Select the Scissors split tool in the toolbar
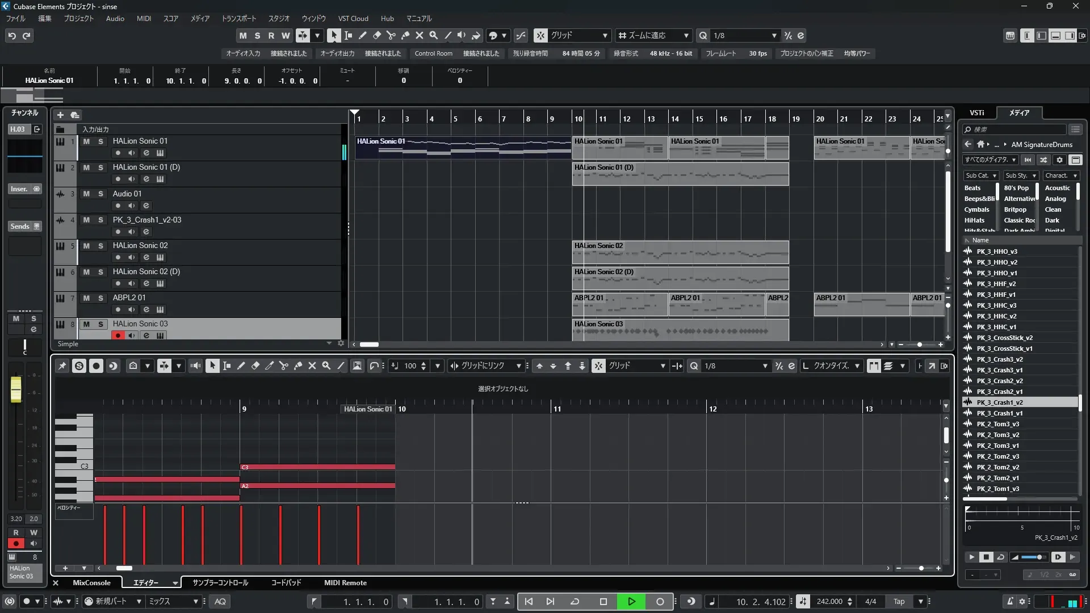1090x613 pixels. [x=391, y=35]
